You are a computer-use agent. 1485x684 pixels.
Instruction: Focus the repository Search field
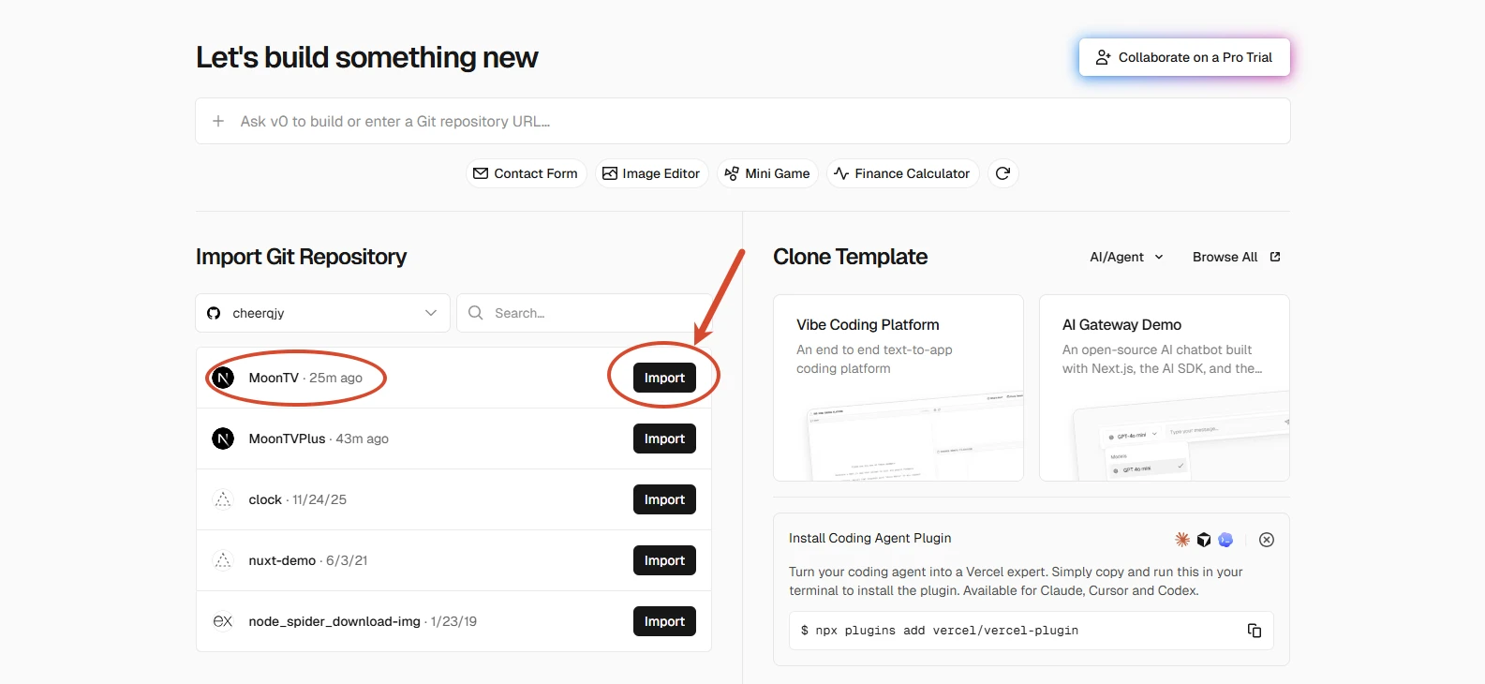pyautogui.click(x=584, y=313)
